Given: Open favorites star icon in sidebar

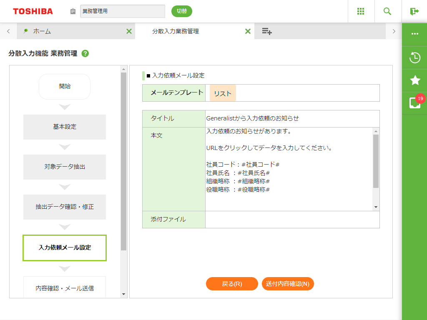Looking at the screenshot, I should click(414, 80).
